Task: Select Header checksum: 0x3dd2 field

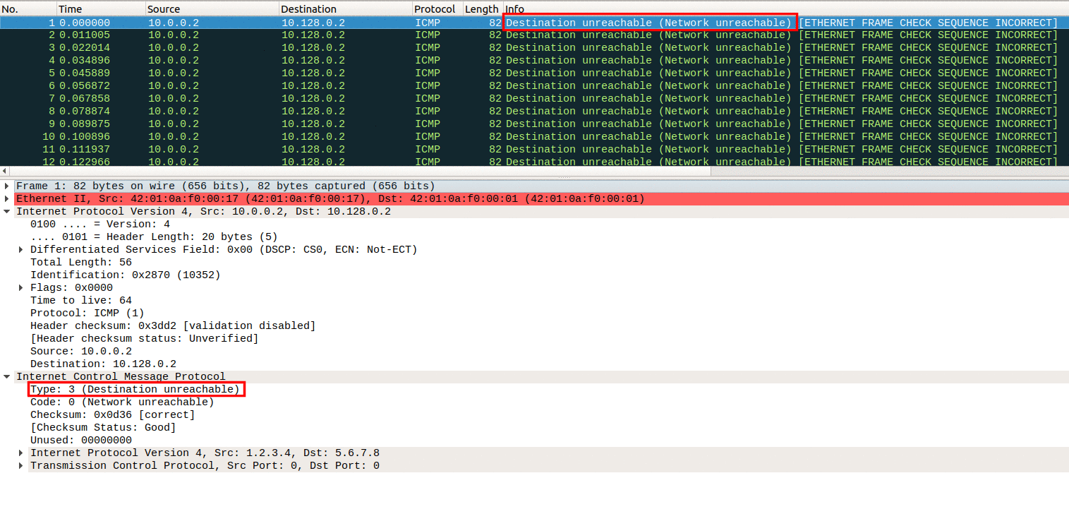Action: point(173,326)
